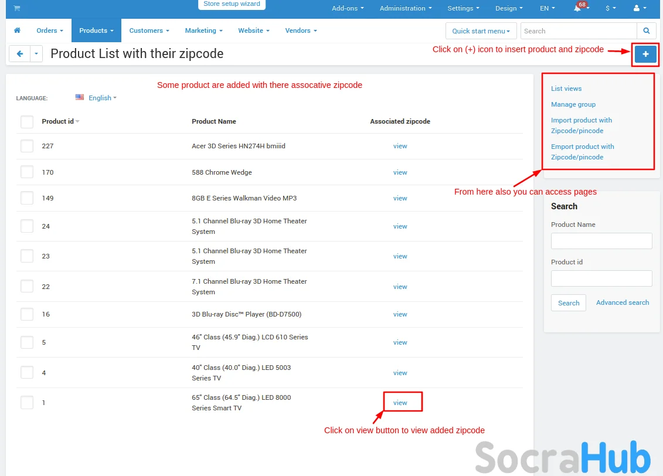Click the home icon in navigation bar
The width and height of the screenshot is (663, 476).
pos(17,30)
